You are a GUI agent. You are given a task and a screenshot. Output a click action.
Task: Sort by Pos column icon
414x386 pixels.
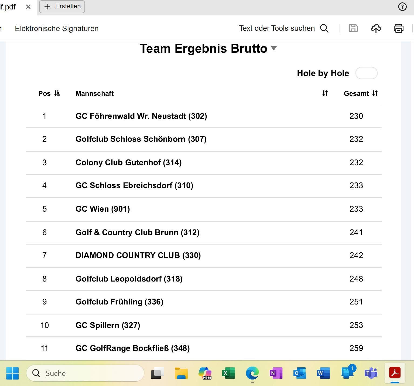click(57, 93)
